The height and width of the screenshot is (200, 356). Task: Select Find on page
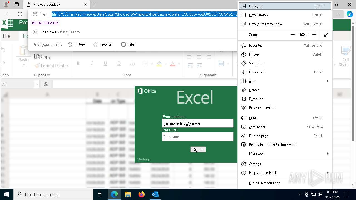[285, 136]
